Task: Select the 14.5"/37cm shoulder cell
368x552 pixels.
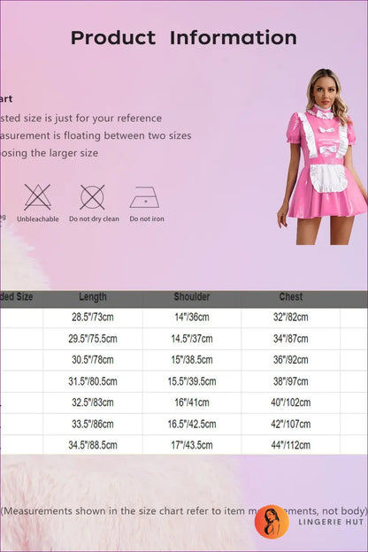Action: [192, 339]
